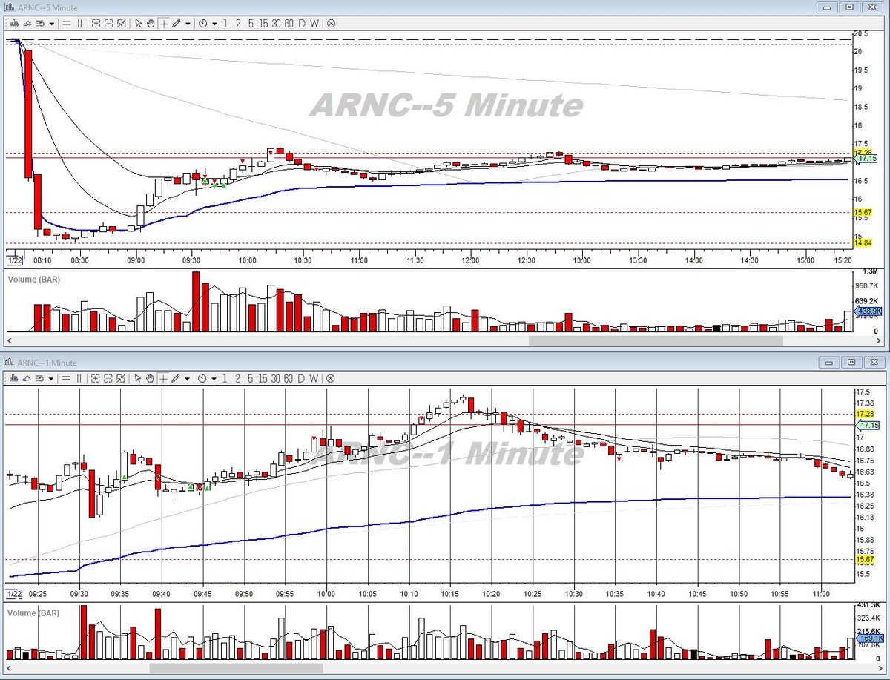Click list settings icon in 1 Minute toolbar
Screen dimensions: 890x680
click(40, 378)
